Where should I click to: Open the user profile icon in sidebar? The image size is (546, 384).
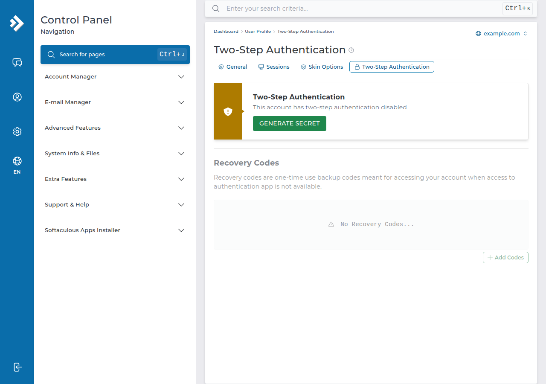tap(17, 97)
